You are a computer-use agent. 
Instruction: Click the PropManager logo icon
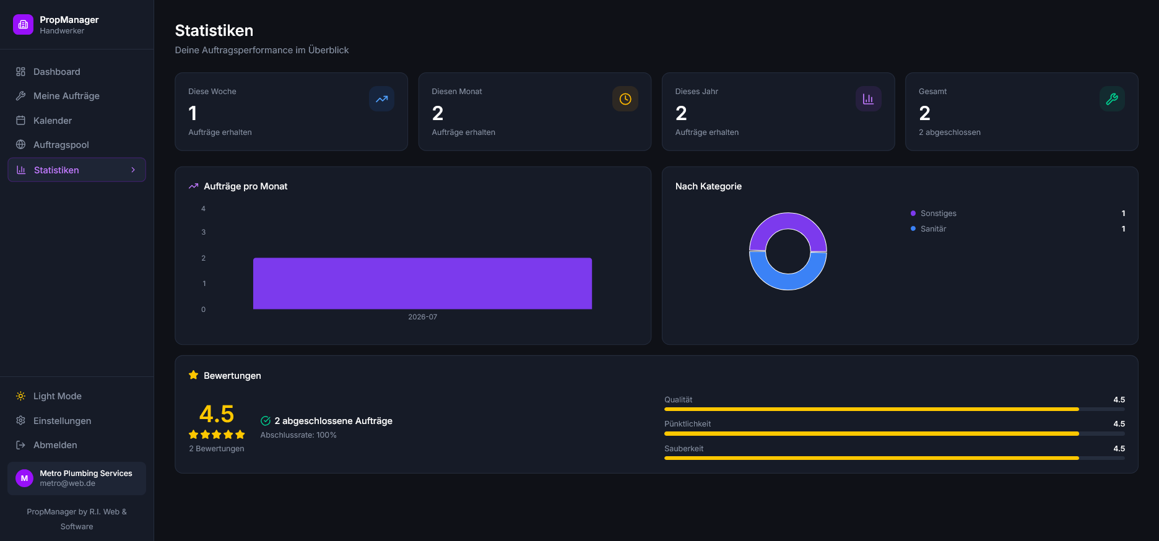click(x=23, y=25)
